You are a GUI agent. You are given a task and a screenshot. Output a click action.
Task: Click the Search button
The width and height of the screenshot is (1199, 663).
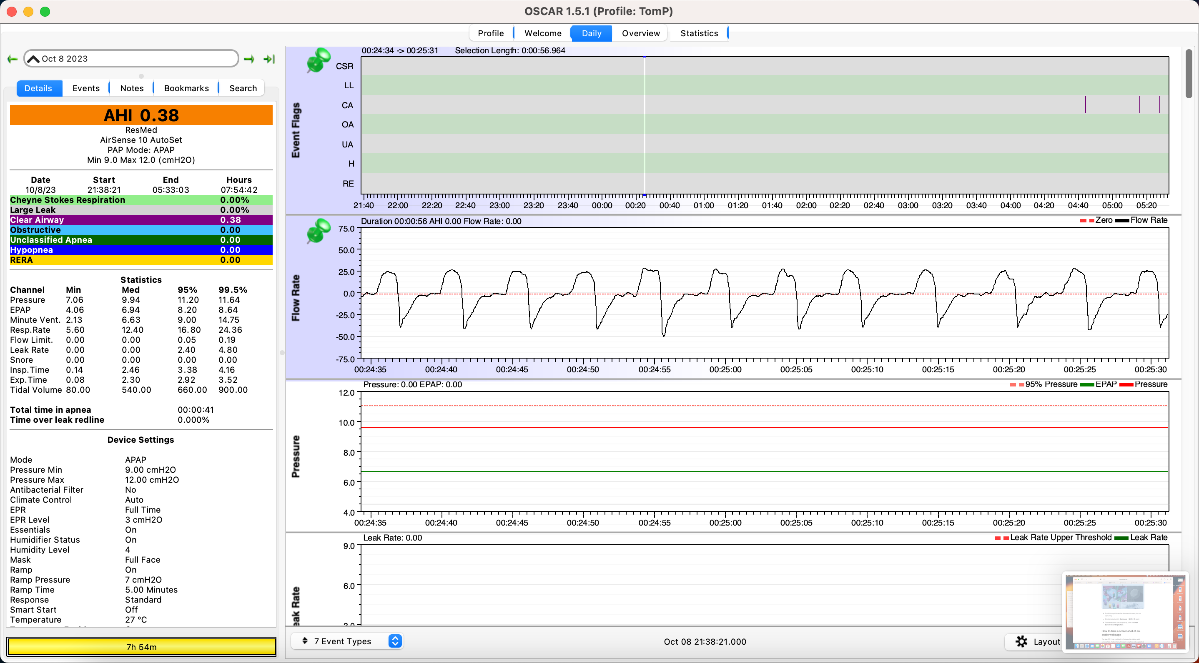point(243,87)
